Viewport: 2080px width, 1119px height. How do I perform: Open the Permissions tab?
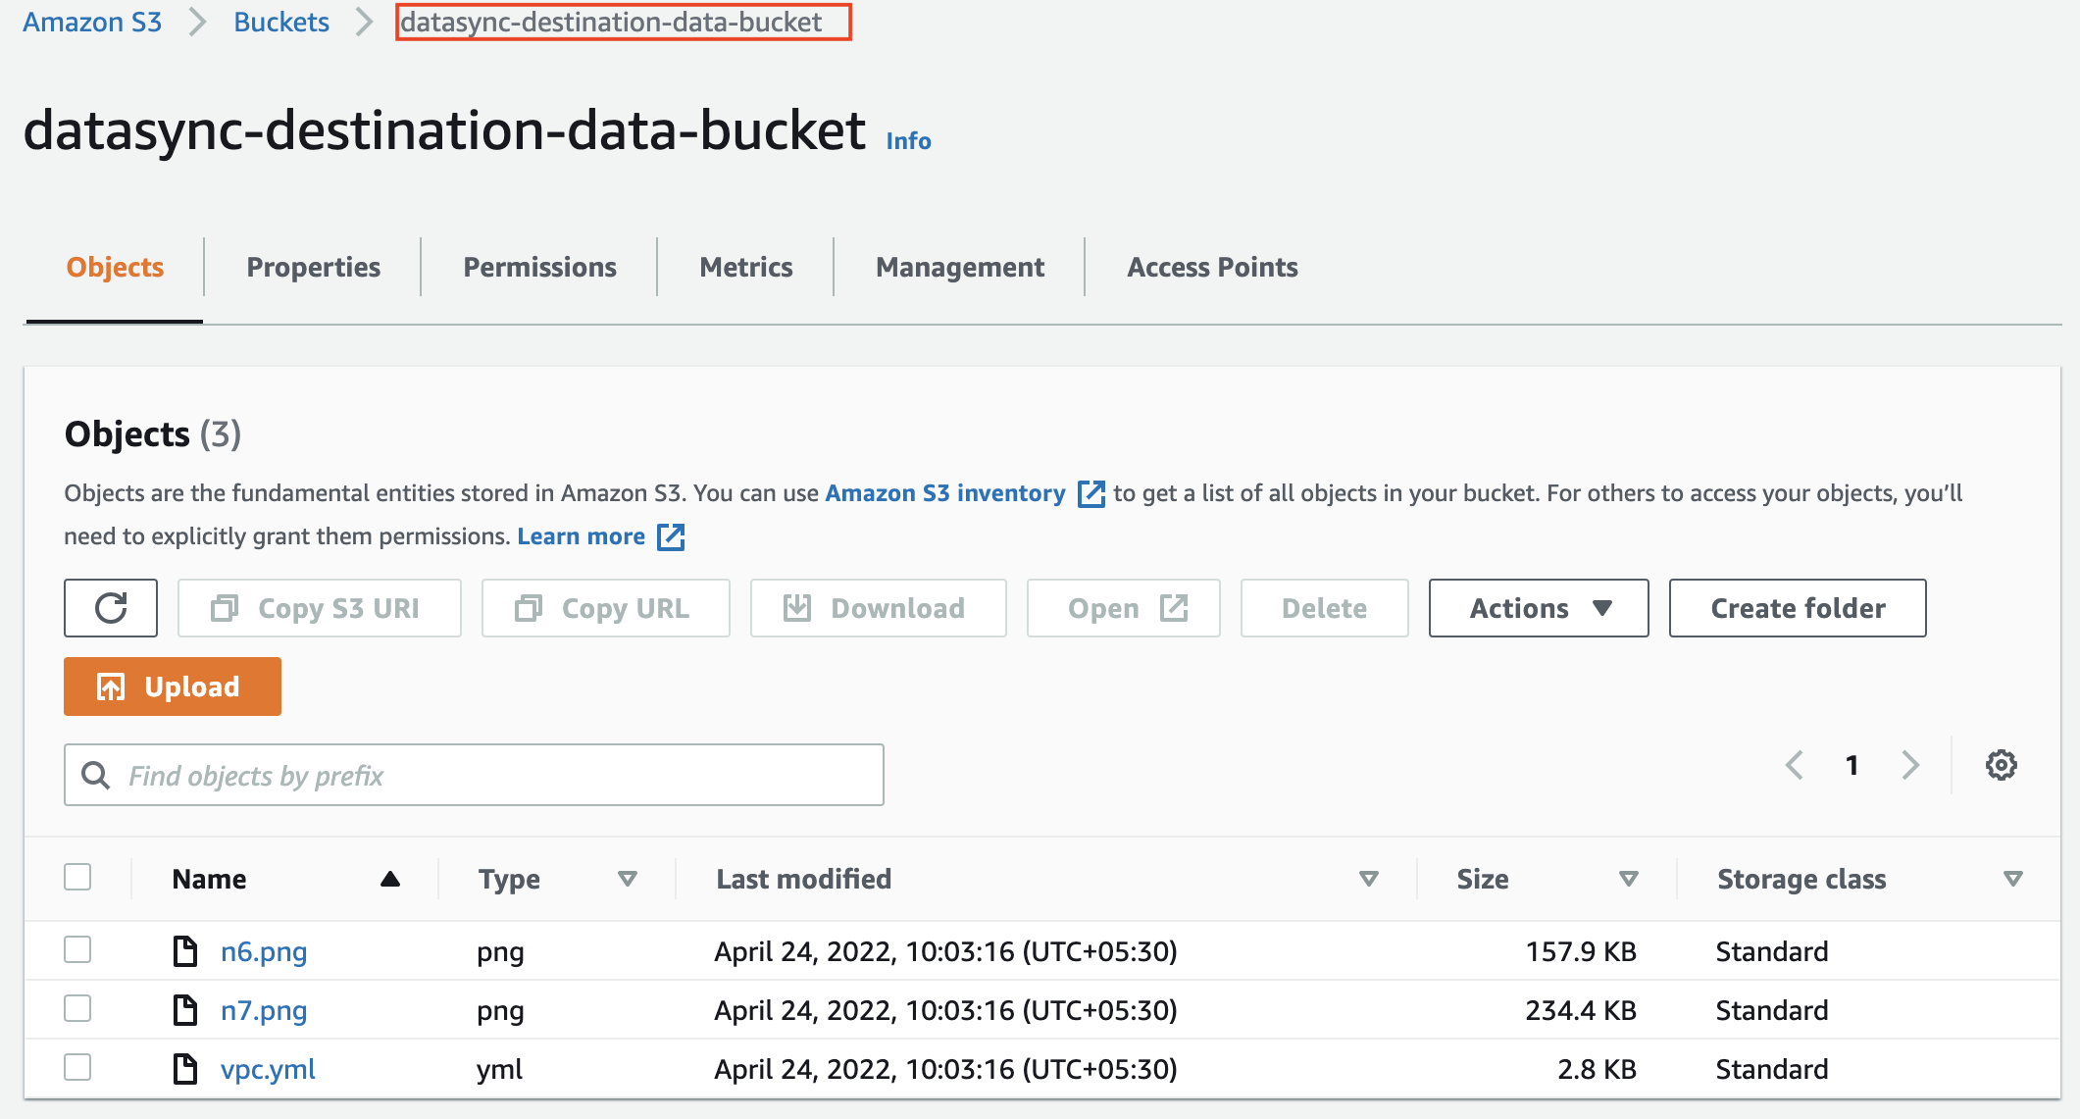pyautogui.click(x=539, y=267)
